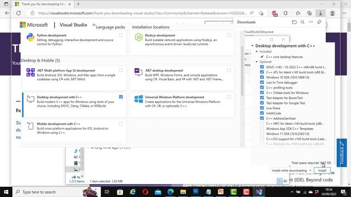This screenshot has width=351, height=197.
Task: Uncheck C++ CMake tools for Windows
Action: tap(262, 92)
